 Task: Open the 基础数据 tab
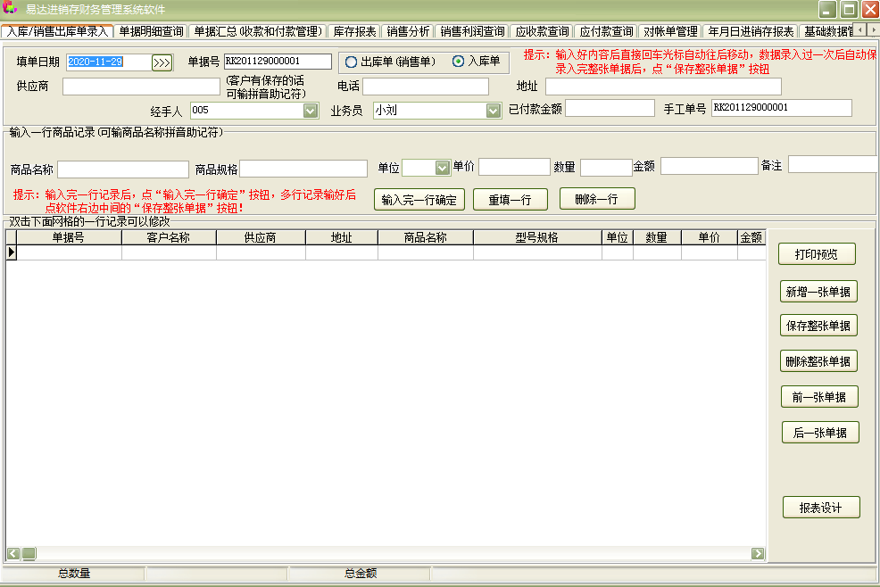pos(827,31)
